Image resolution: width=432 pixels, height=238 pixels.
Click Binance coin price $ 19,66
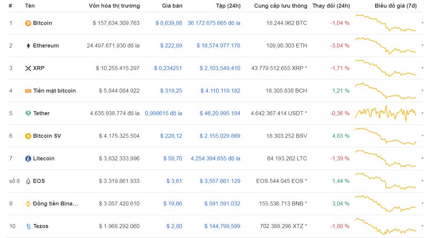172,204
